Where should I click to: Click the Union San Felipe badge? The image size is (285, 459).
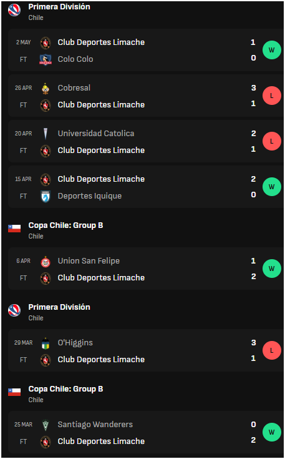[46, 262]
